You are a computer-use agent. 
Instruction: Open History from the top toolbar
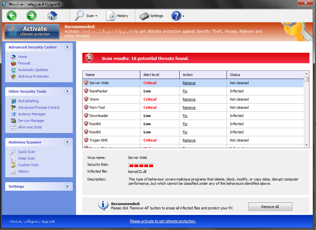coord(117,16)
